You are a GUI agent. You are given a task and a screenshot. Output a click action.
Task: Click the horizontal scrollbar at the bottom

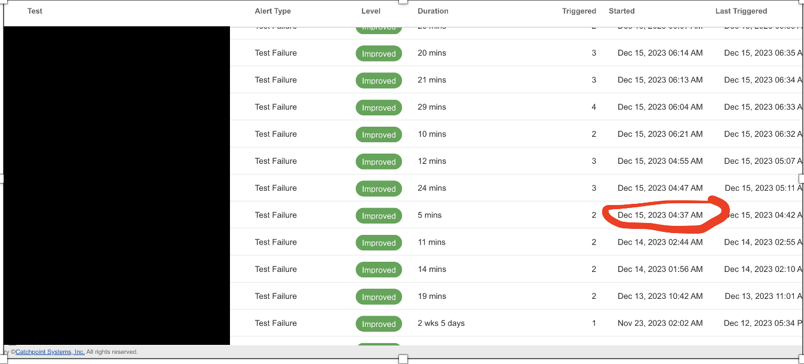403,359
